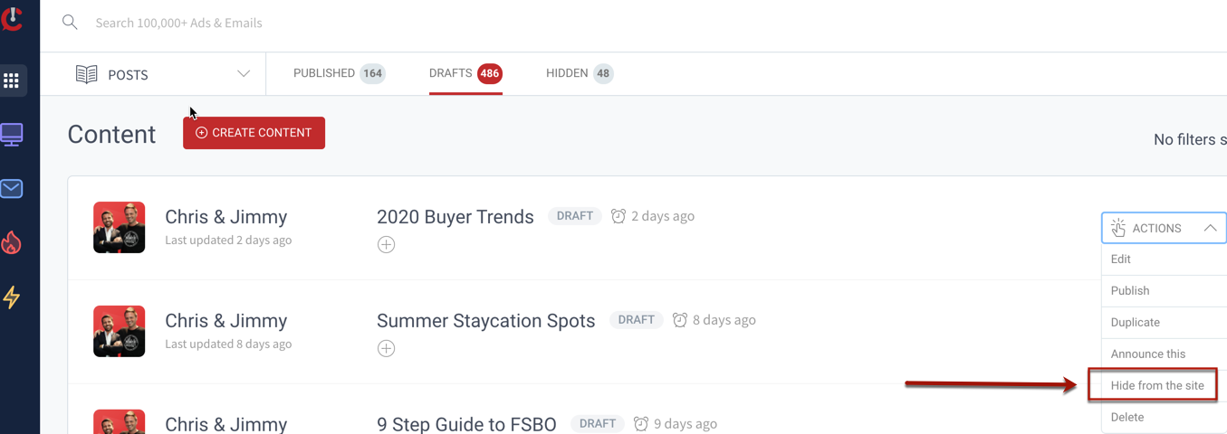Viewport: 1227px width, 434px height.
Task: Click the hand pointer icon in Actions button
Action: (x=1118, y=228)
